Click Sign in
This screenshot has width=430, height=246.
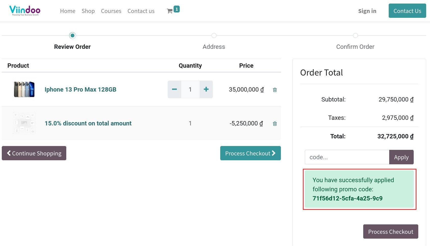(367, 11)
